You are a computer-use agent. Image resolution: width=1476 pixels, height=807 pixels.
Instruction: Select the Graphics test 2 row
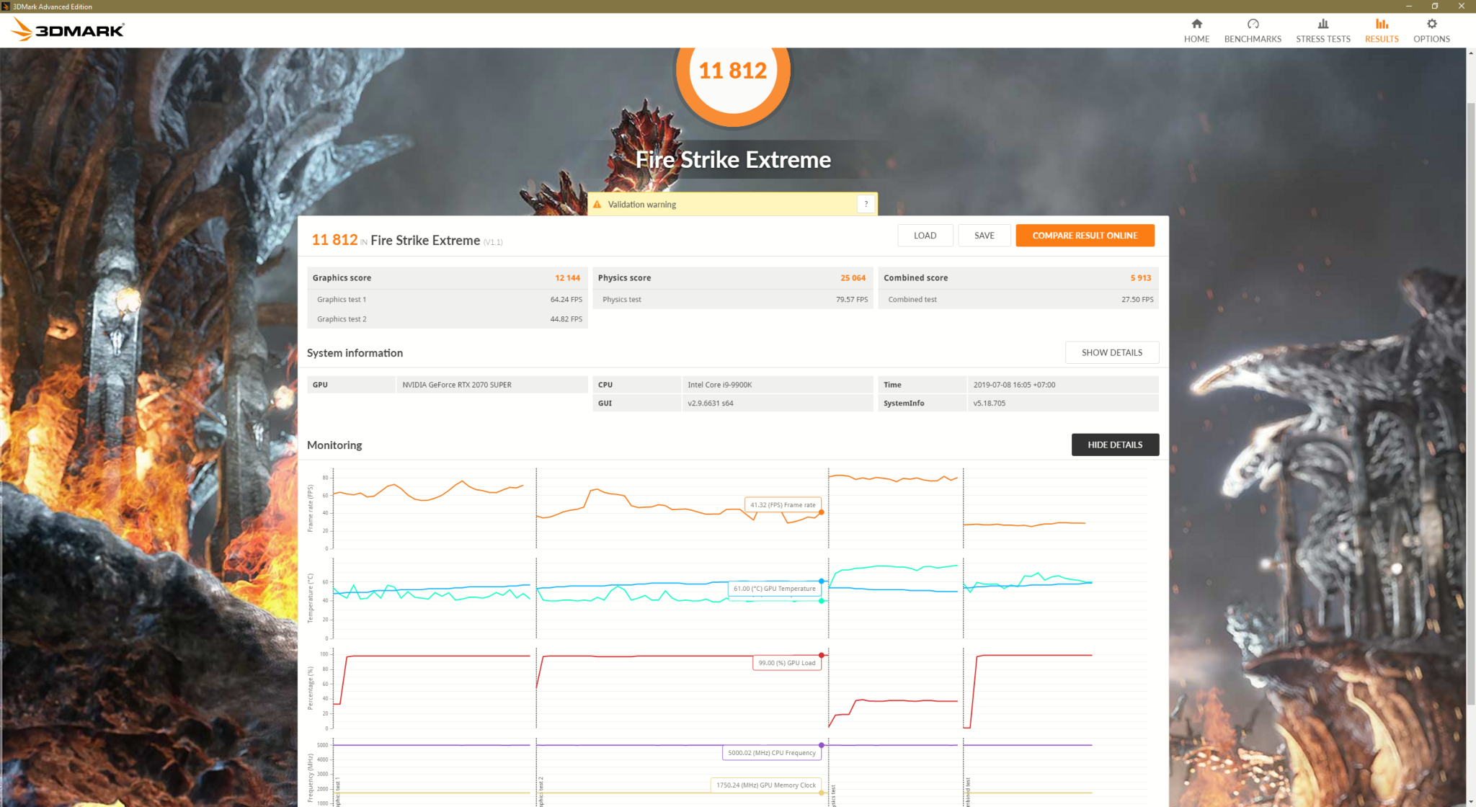448,319
